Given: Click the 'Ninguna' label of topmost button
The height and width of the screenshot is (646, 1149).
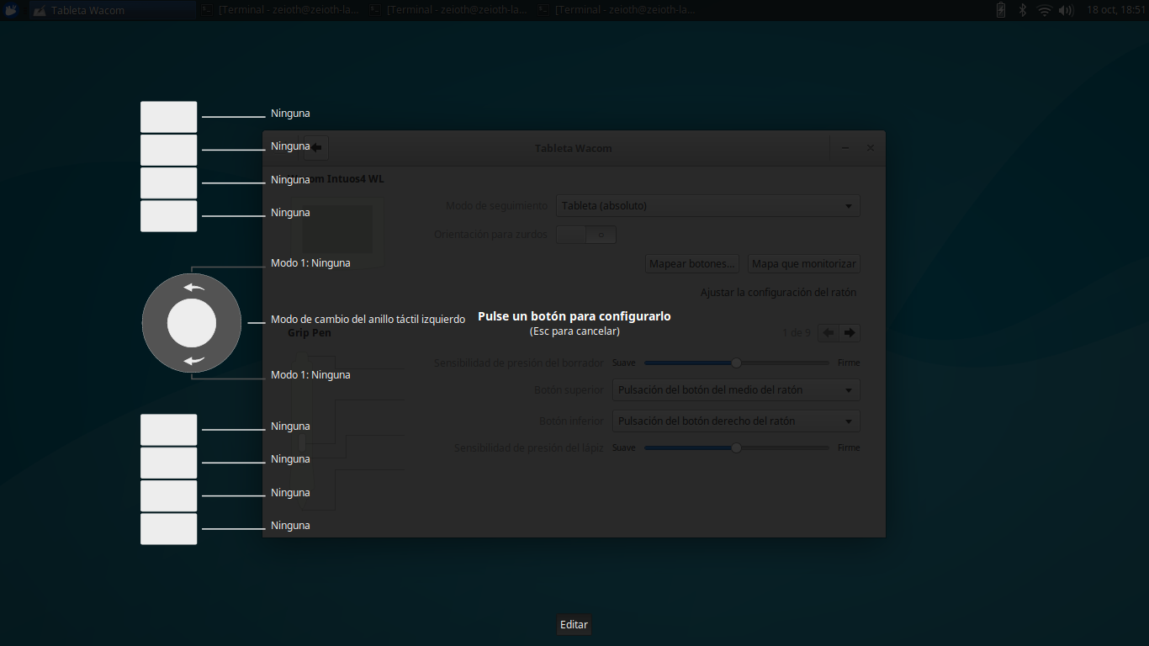Looking at the screenshot, I should [x=290, y=114].
